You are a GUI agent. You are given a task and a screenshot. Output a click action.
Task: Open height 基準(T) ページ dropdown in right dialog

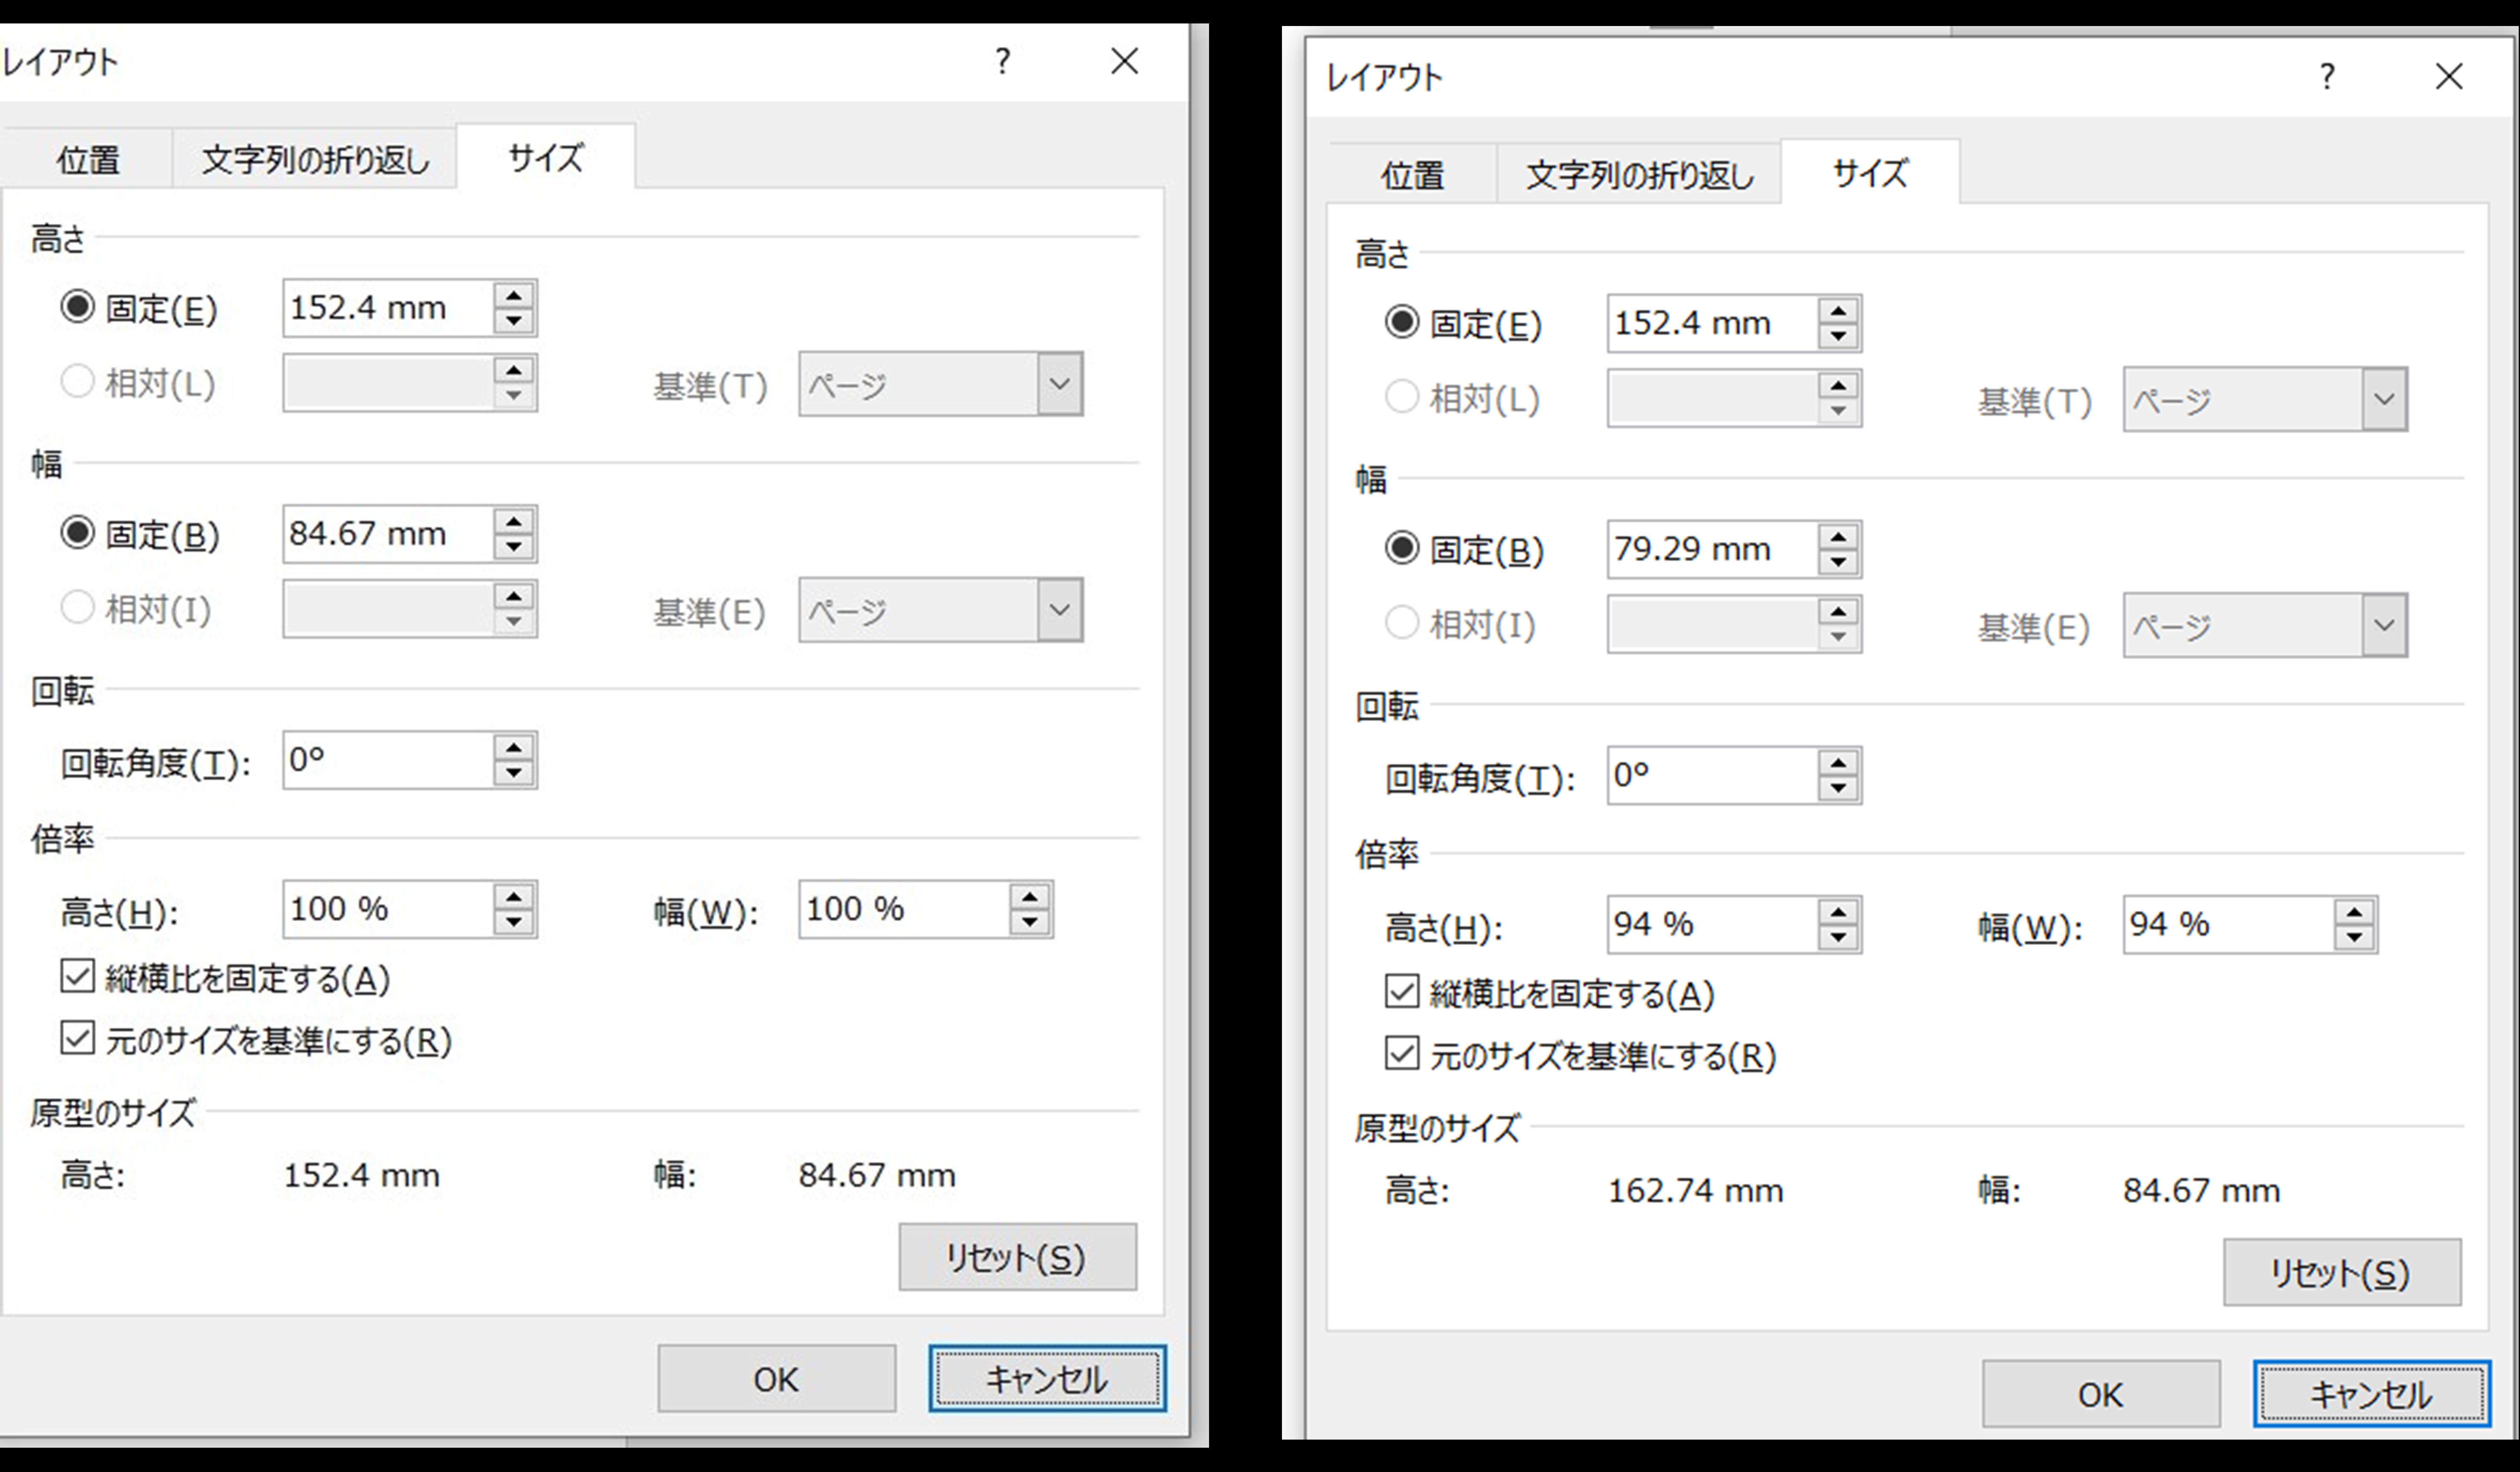click(x=2266, y=399)
